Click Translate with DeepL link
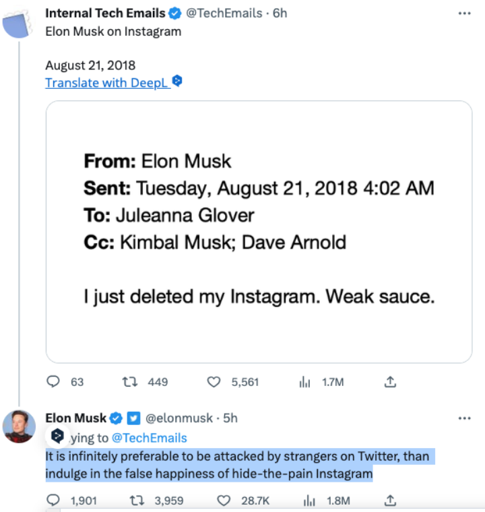Image resolution: width=485 pixels, height=512 pixels. (x=106, y=83)
